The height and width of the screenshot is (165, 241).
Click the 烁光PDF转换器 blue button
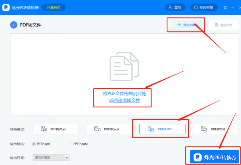tap(214, 157)
